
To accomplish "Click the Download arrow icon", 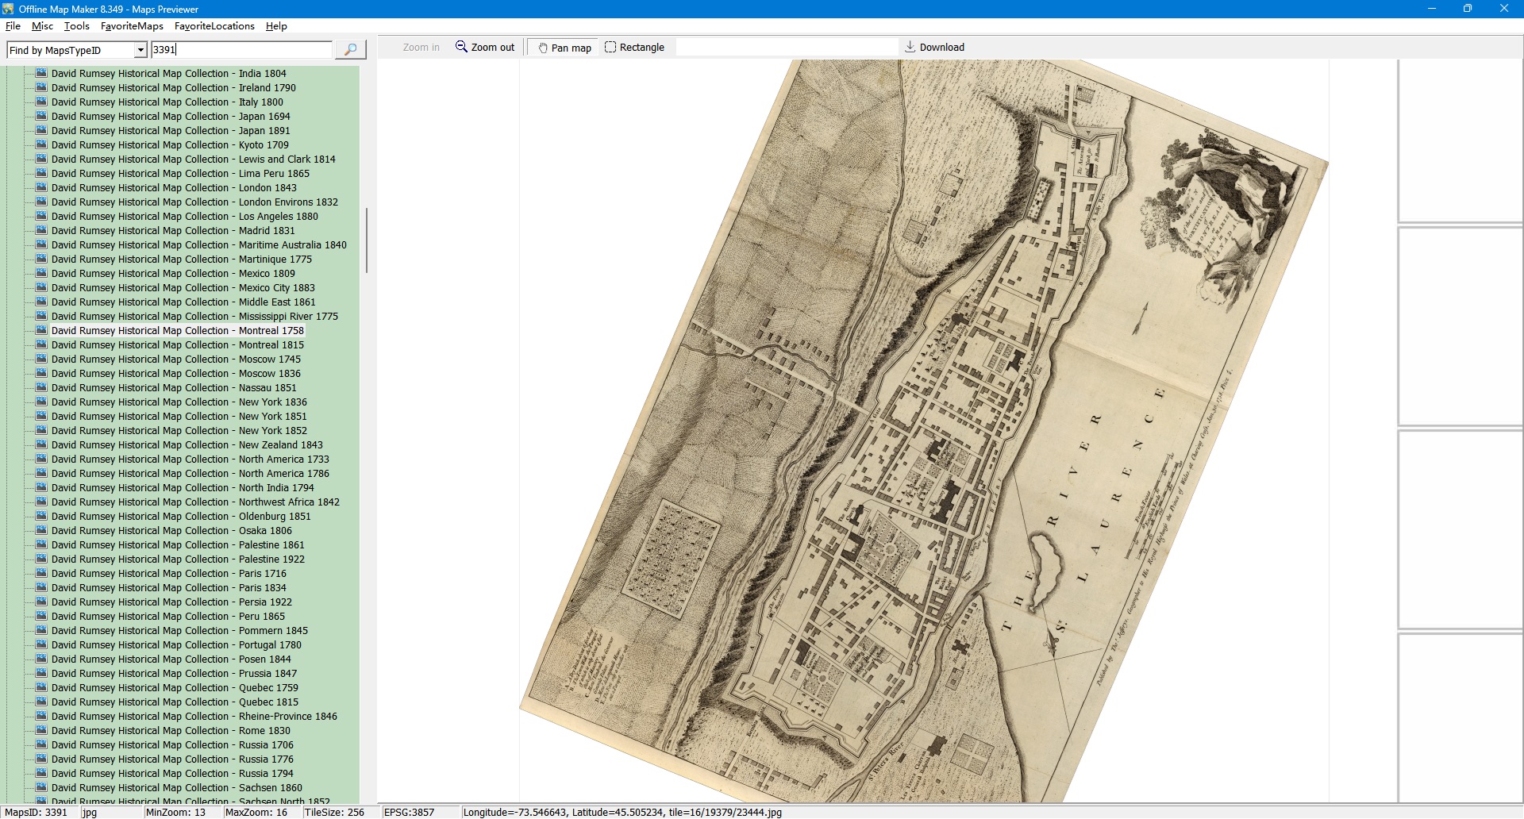I will pyautogui.click(x=910, y=47).
